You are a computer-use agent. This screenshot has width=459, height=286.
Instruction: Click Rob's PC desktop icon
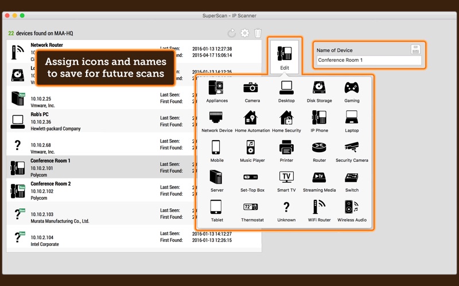coord(18,121)
